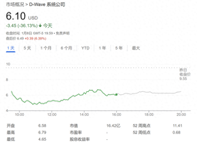This screenshot has width=197, height=144.
Task: Click the 开盘 label
Action: 11,126
